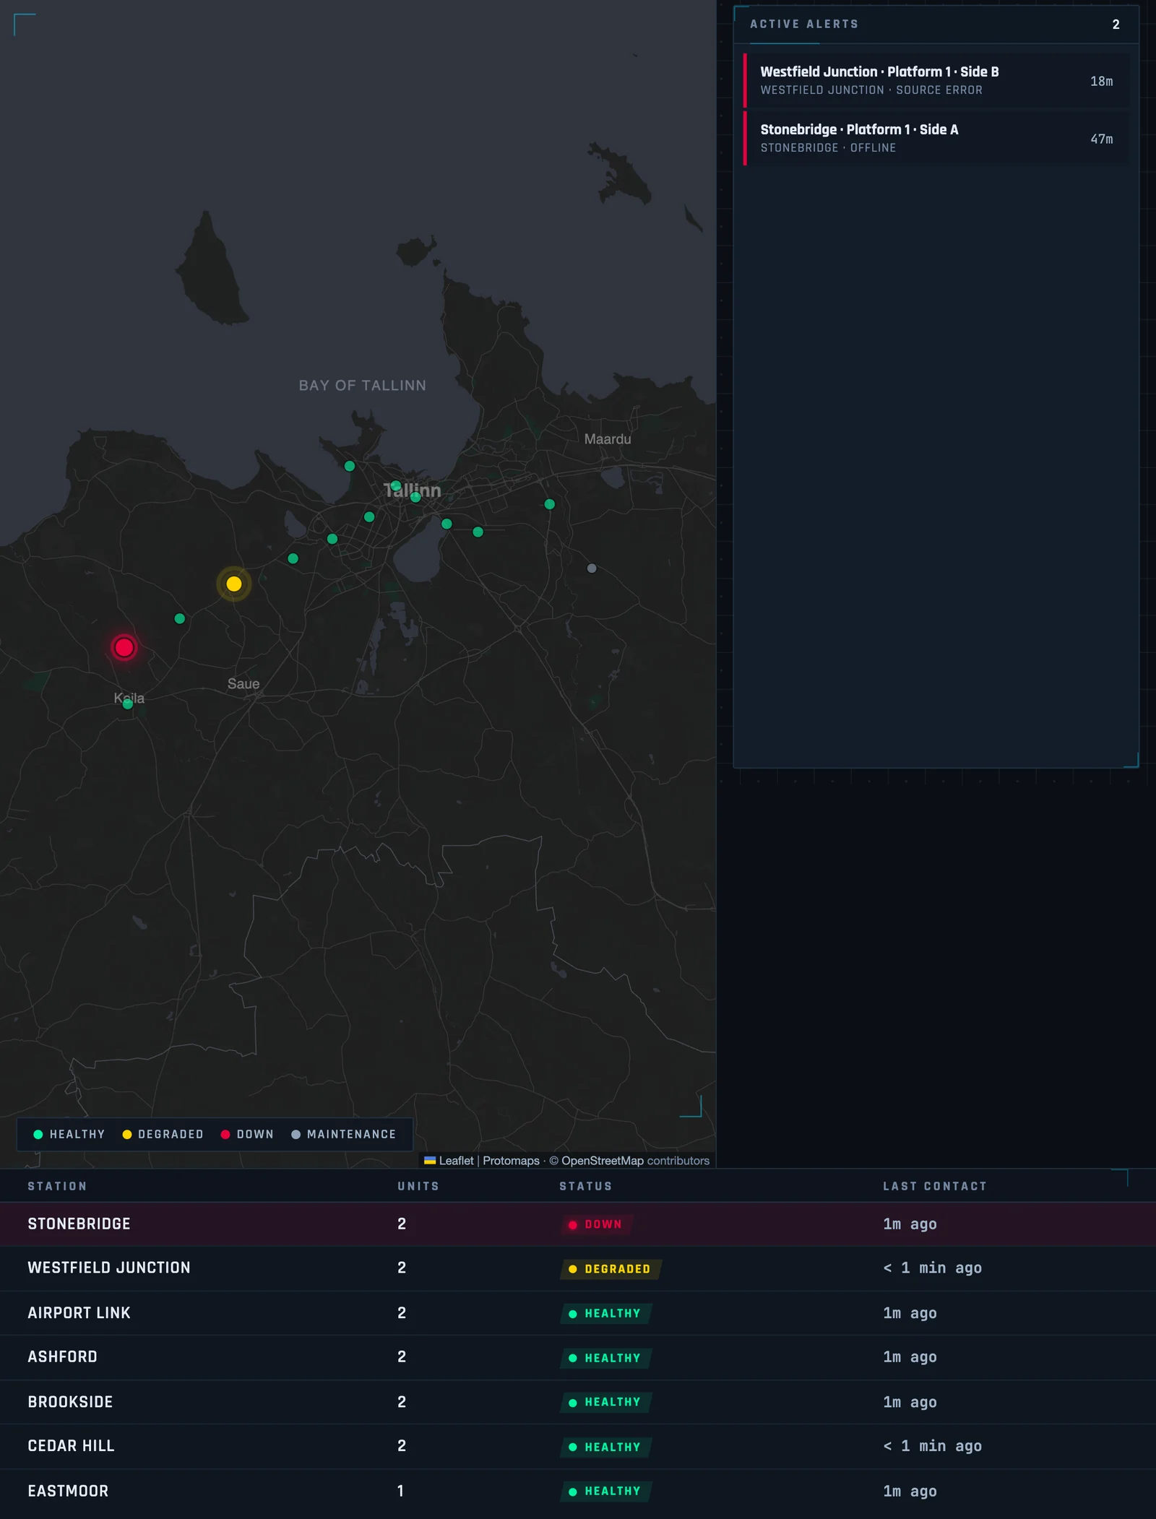The image size is (1156, 1519).
Task: Click Cedar Hill's '< 1 min ago' value
Action: coord(932,1446)
